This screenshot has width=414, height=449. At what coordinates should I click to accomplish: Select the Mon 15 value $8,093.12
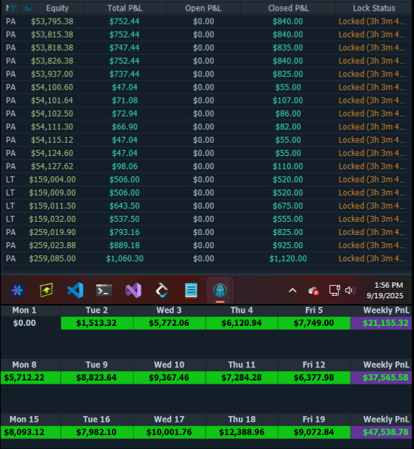click(x=30, y=432)
